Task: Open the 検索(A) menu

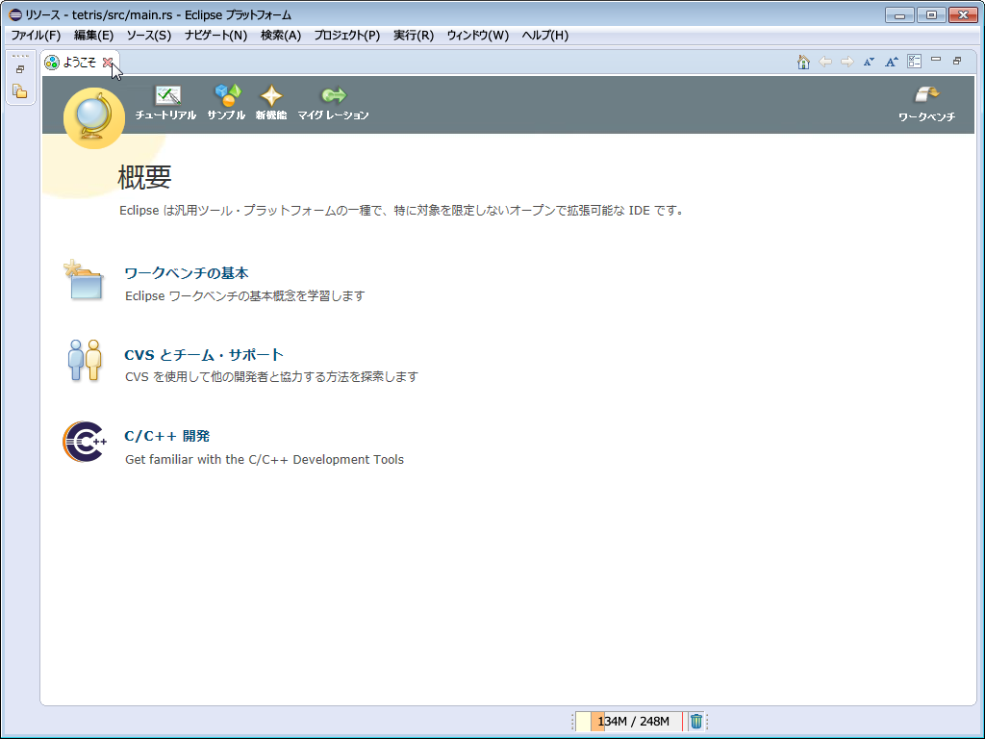Action: (281, 36)
